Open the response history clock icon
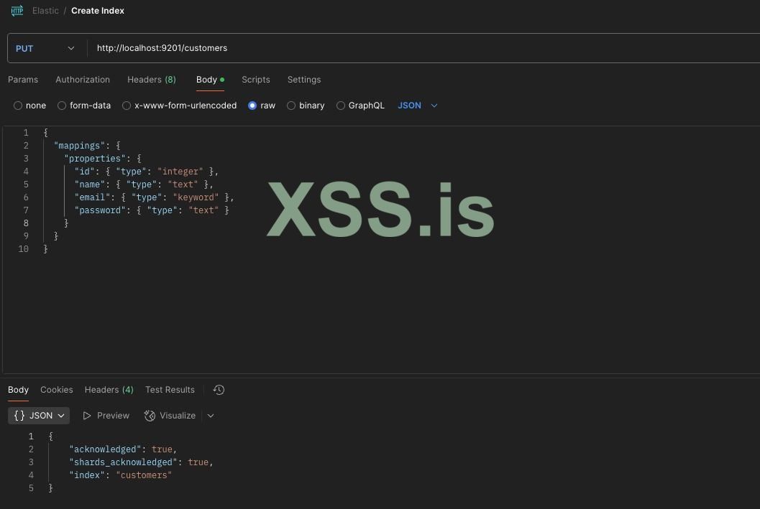760x509 pixels. (219, 390)
